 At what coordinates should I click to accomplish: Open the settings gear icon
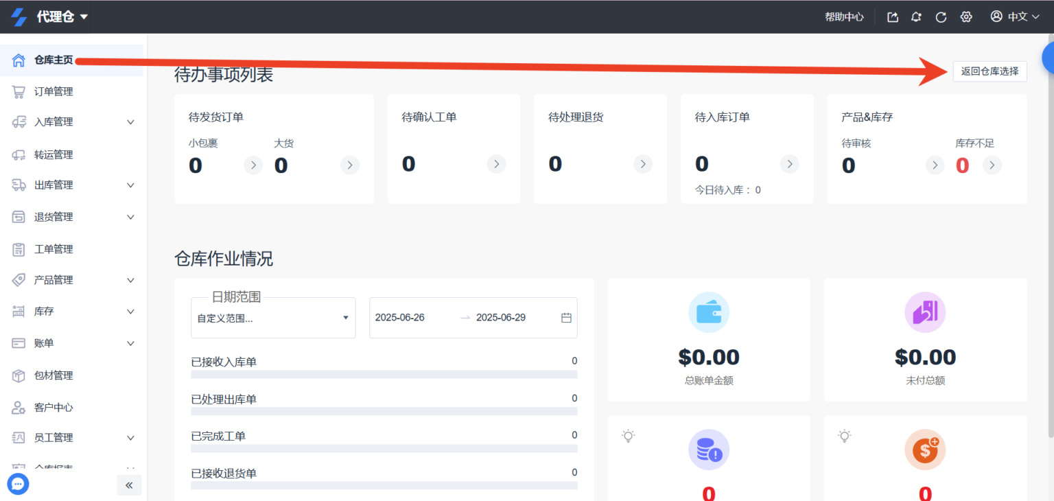[965, 16]
